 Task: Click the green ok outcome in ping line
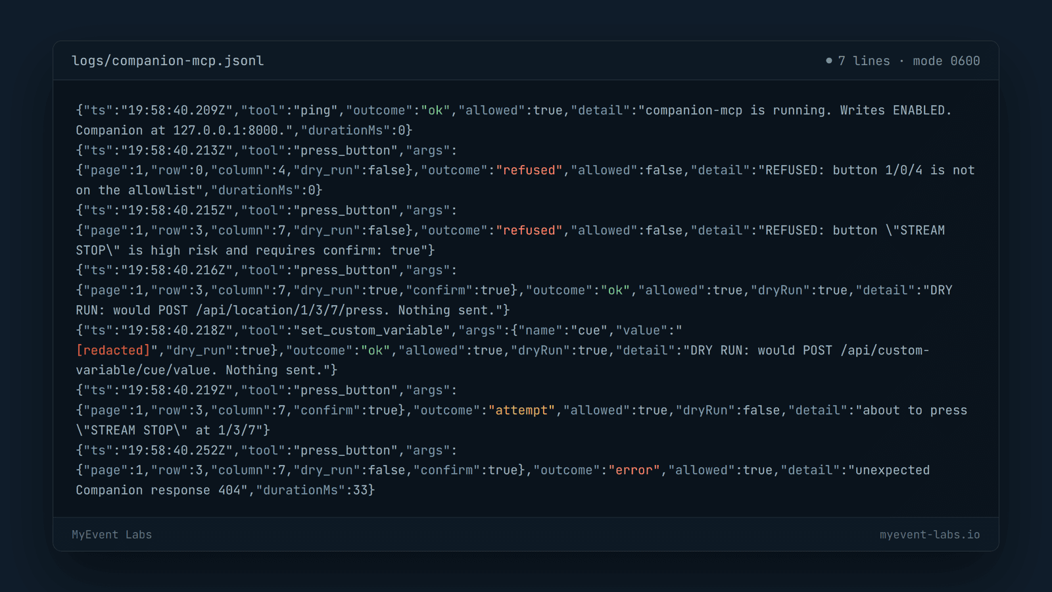click(435, 111)
